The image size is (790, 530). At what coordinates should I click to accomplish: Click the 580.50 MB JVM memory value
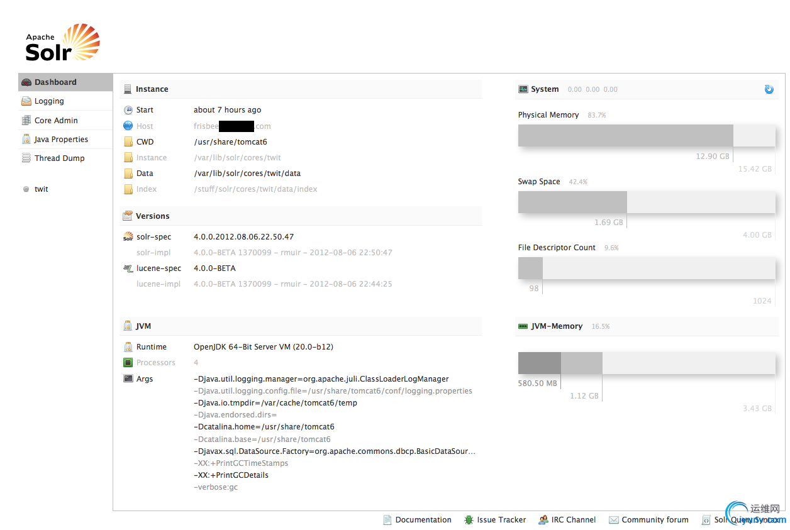538,384
